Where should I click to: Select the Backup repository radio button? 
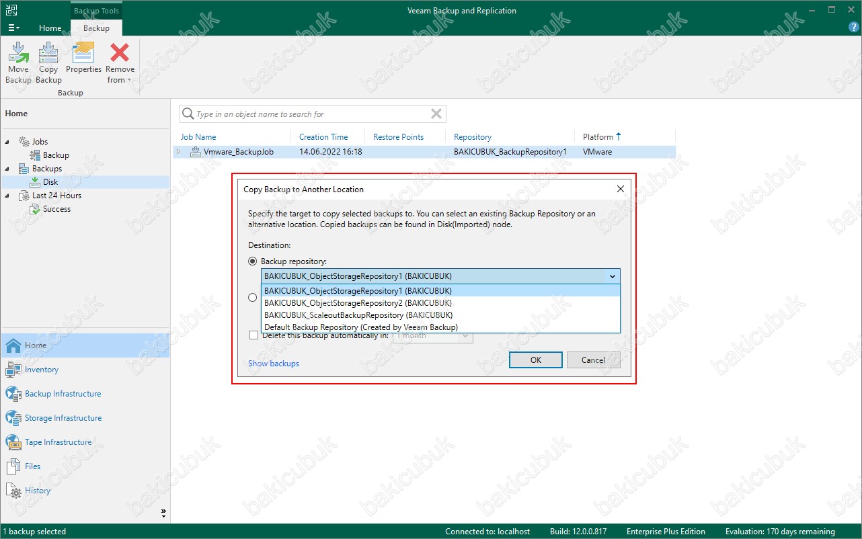click(253, 261)
